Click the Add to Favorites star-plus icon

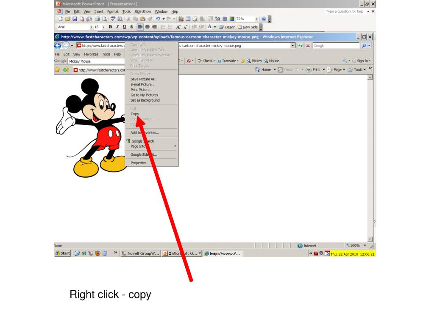[66, 70]
